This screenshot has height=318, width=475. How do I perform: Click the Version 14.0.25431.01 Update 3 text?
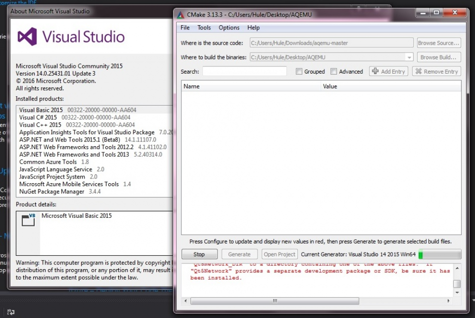click(x=56, y=74)
